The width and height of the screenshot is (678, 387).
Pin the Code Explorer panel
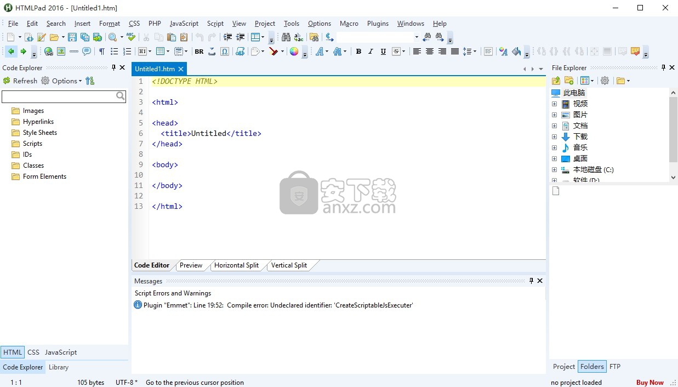[x=113, y=67]
